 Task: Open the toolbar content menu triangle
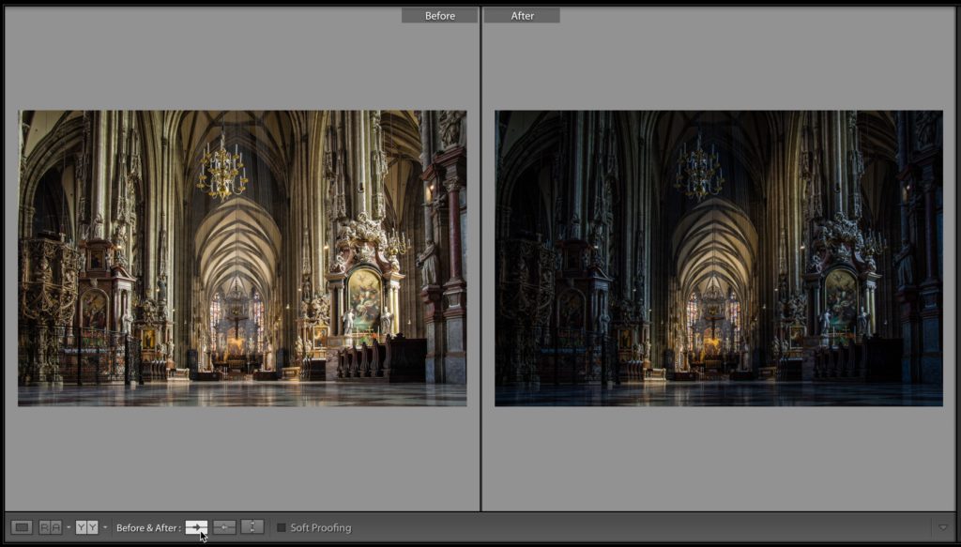943,527
